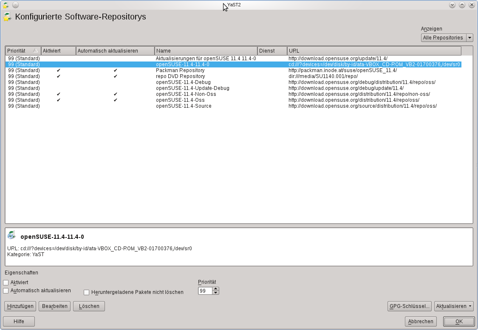Toggle Aktiviert checkmark for openSUSE-11.4-Non-Oss

pos(59,94)
